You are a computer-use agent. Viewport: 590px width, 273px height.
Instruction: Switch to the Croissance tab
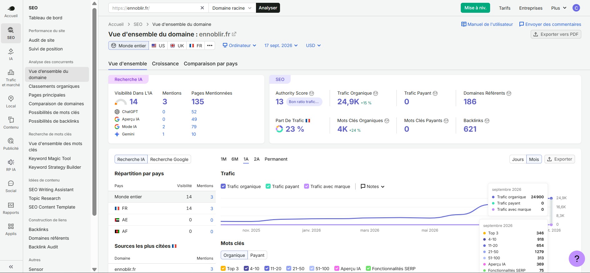tap(165, 64)
